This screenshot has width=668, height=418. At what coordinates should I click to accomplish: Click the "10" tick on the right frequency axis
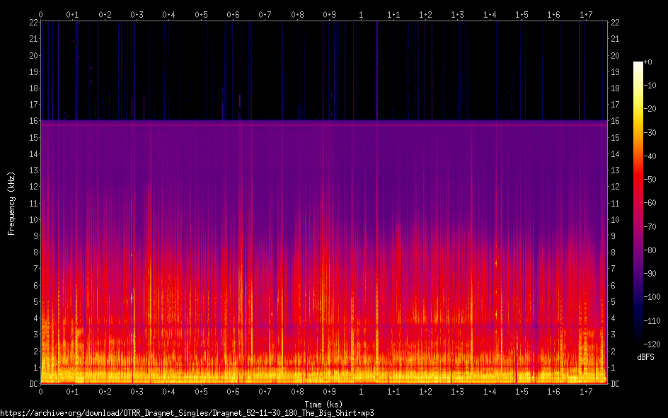point(615,220)
